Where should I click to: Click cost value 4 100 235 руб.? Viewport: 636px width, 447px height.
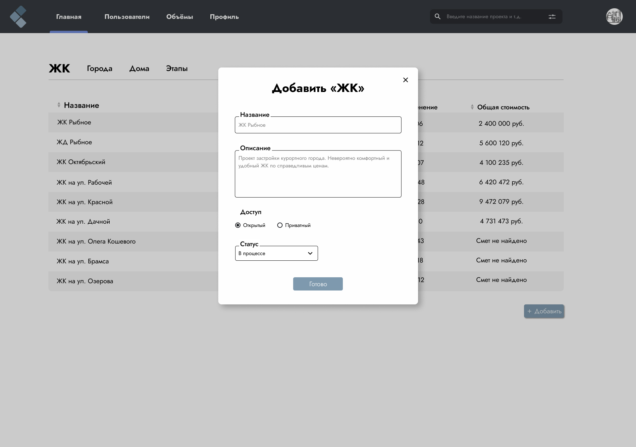pos(501,162)
